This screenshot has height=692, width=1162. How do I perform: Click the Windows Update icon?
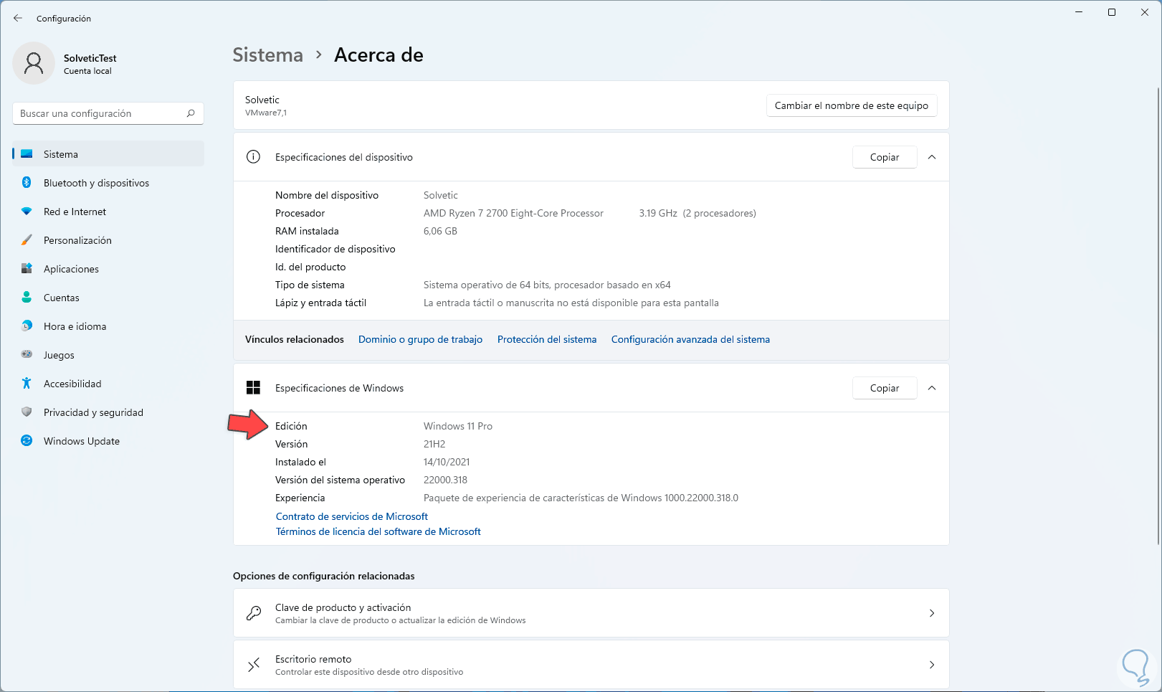[x=27, y=441]
